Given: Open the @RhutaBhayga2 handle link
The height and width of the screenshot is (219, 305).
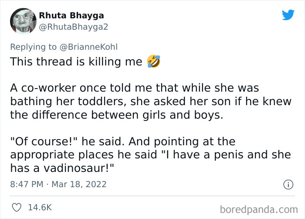Looking at the screenshot, I should [73, 27].
